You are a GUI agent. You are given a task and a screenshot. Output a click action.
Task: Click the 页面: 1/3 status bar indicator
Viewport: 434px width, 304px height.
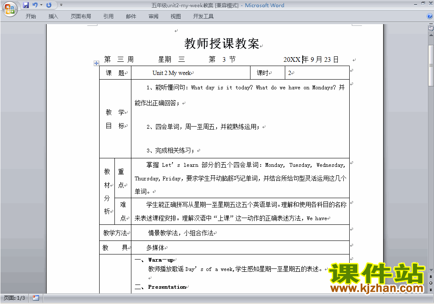[14, 298]
